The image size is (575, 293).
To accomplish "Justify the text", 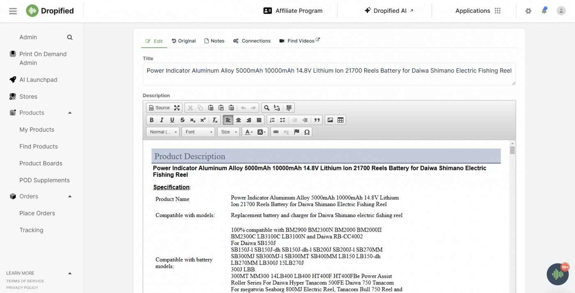I will click(x=259, y=120).
